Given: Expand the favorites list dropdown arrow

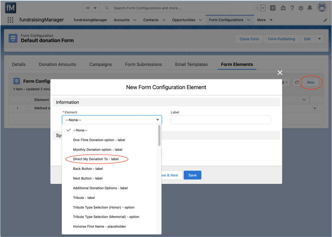Looking at the screenshot, I should pos(263,8).
